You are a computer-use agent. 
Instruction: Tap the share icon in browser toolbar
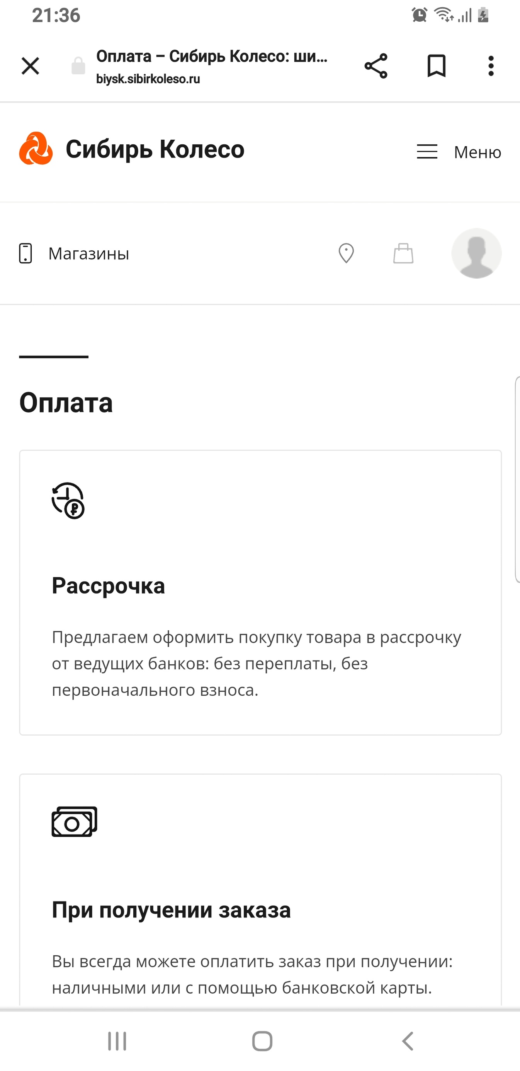pyautogui.click(x=376, y=66)
